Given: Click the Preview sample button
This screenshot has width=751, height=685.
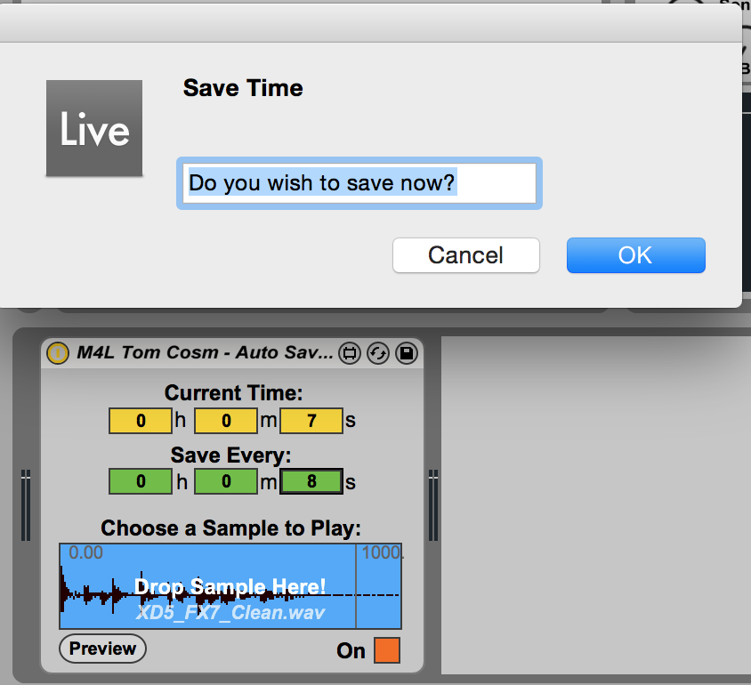Looking at the screenshot, I should pos(102,649).
